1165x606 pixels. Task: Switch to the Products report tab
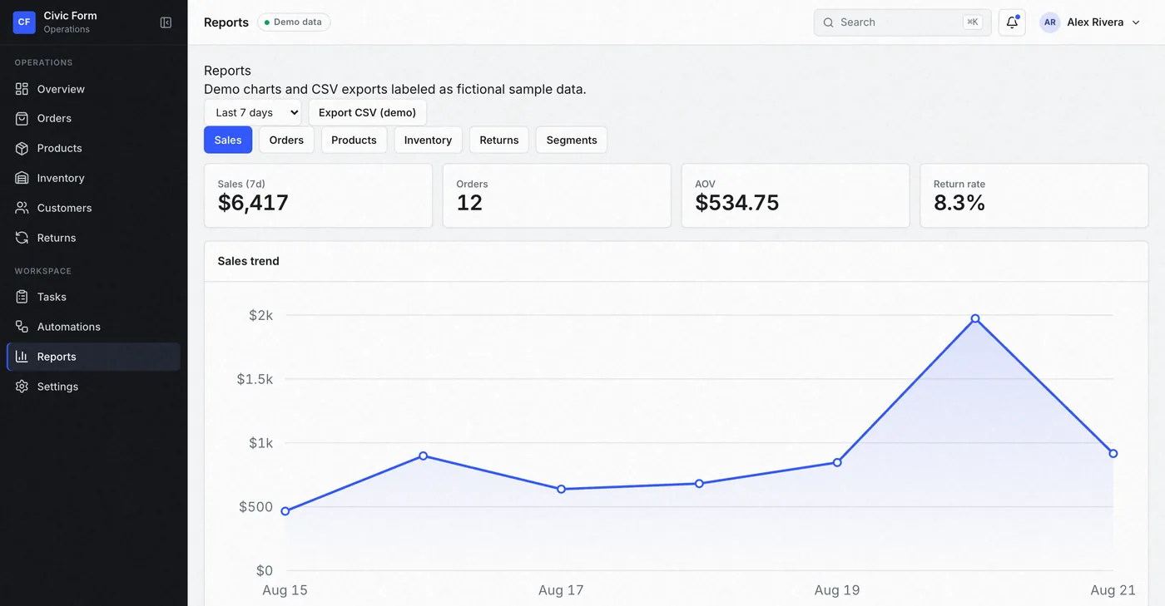[354, 140]
